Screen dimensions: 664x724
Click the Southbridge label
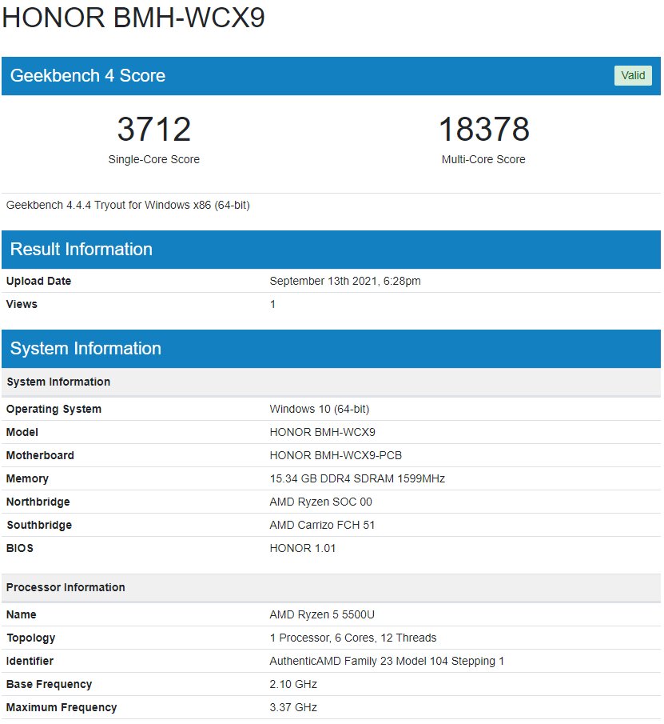pos(39,525)
